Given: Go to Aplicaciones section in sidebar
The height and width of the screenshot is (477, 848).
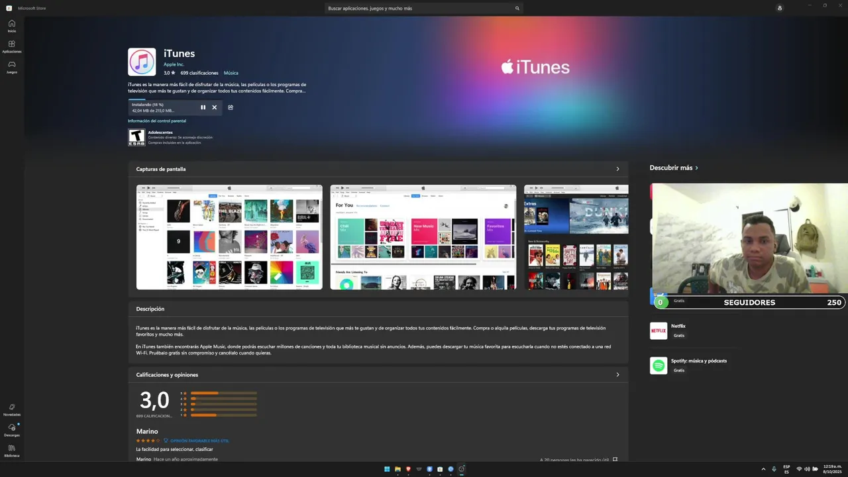Looking at the screenshot, I should point(11,46).
